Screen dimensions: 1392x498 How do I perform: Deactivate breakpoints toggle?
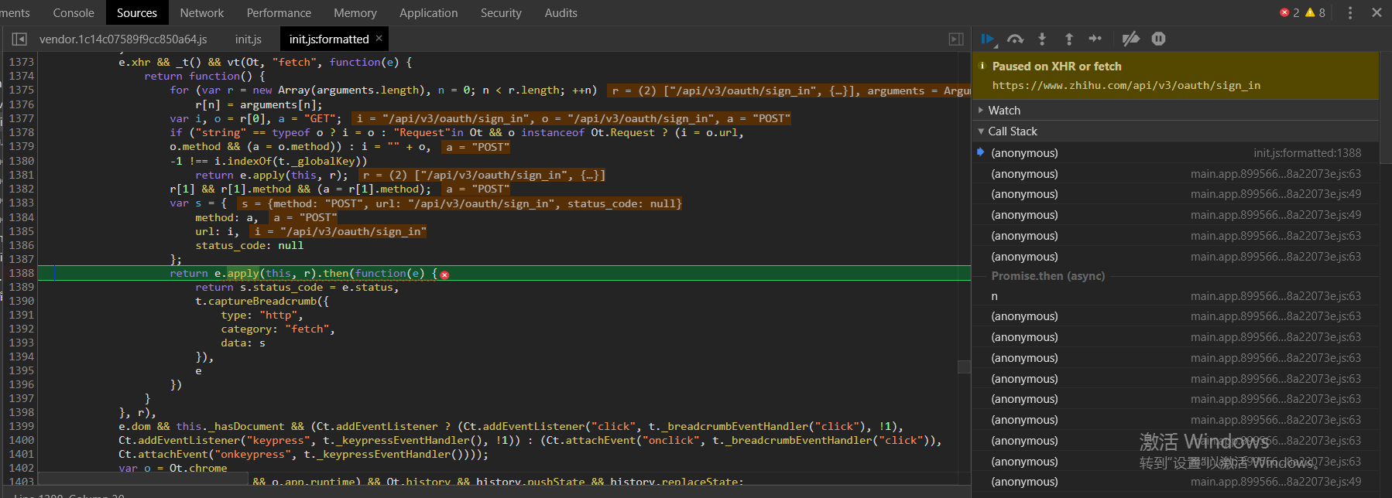[1131, 39]
